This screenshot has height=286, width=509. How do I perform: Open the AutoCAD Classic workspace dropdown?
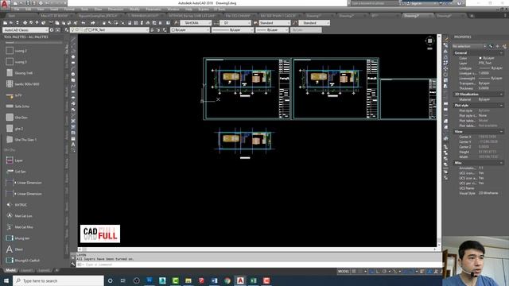[25, 30]
